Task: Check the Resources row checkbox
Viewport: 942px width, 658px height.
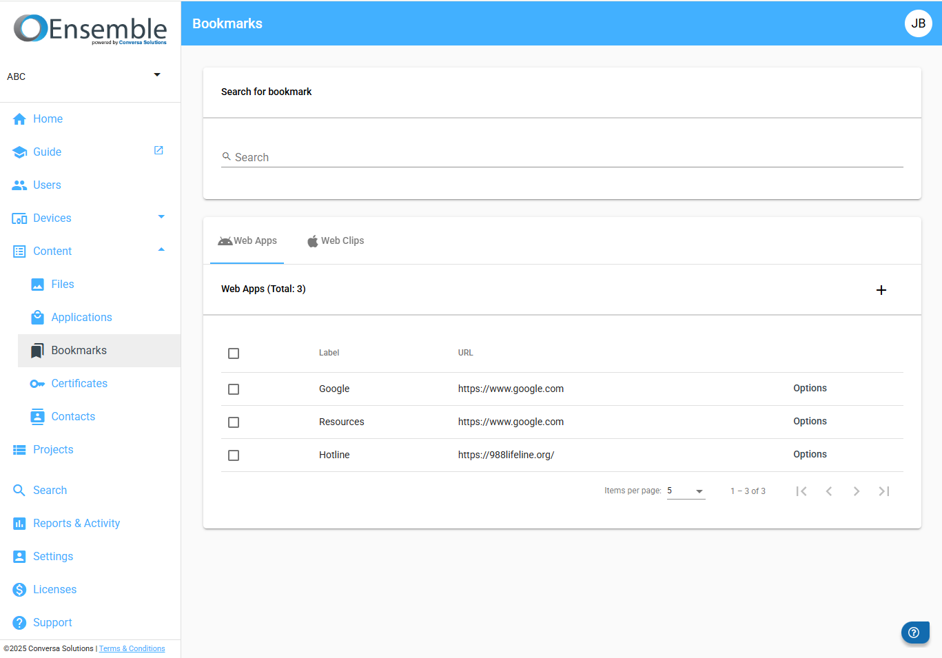Action: click(234, 422)
